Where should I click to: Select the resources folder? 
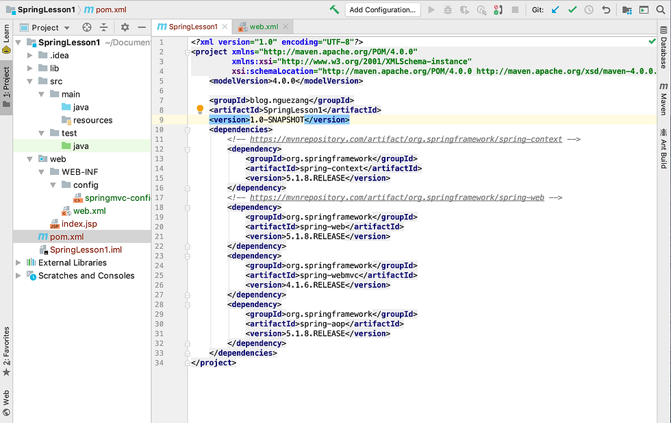[87, 120]
